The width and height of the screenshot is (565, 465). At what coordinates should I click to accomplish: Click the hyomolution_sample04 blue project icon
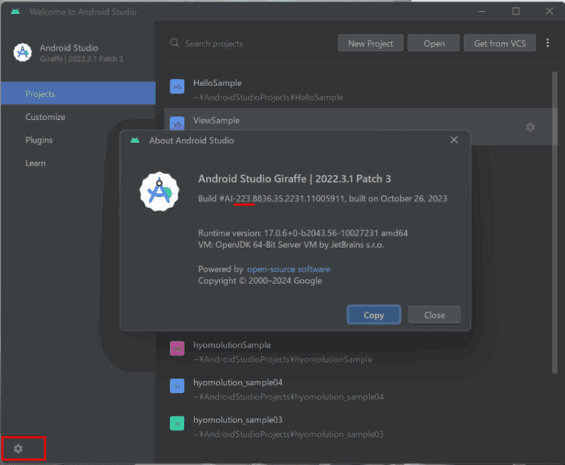[x=177, y=386]
